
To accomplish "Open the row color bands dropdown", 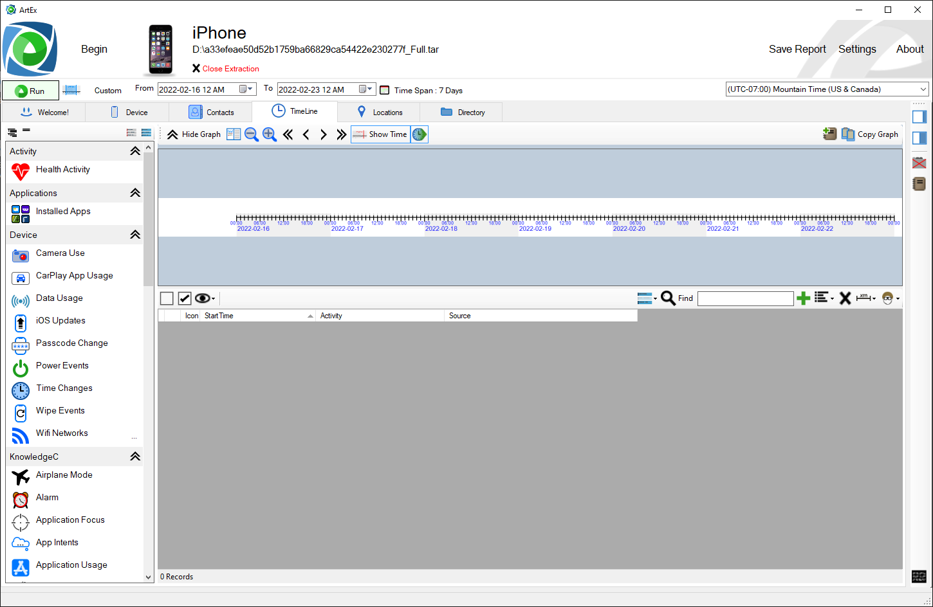I will tap(647, 298).
